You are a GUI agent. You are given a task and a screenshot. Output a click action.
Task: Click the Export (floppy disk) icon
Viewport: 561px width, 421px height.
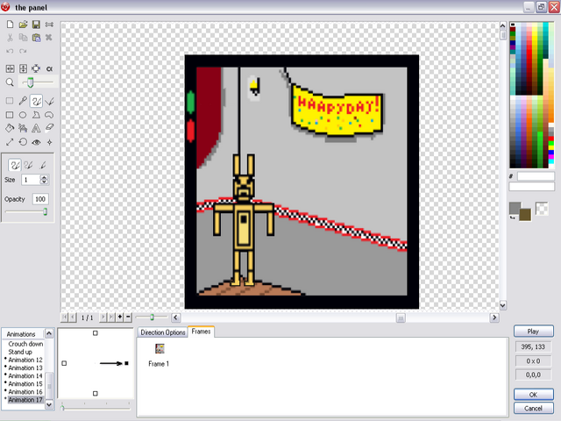(x=36, y=25)
